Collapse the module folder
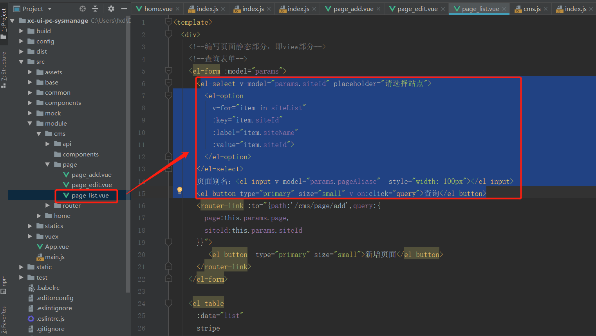This screenshot has height=336, width=596. click(30, 123)
